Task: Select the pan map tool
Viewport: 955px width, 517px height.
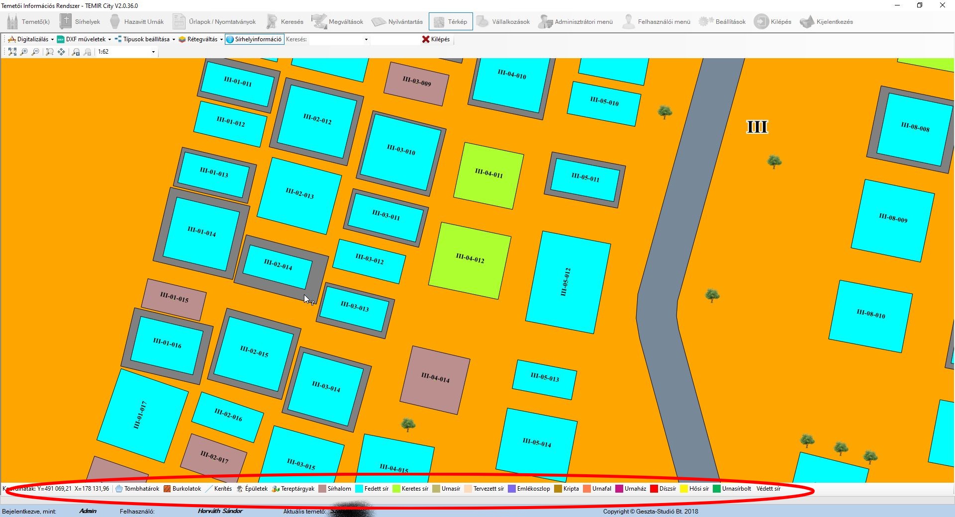Action: tap(61, 52)
